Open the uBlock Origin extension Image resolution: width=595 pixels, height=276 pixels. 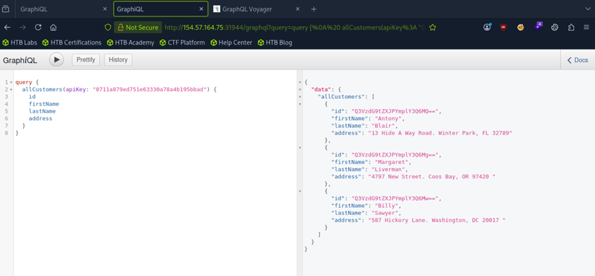[x=504, y=27]
